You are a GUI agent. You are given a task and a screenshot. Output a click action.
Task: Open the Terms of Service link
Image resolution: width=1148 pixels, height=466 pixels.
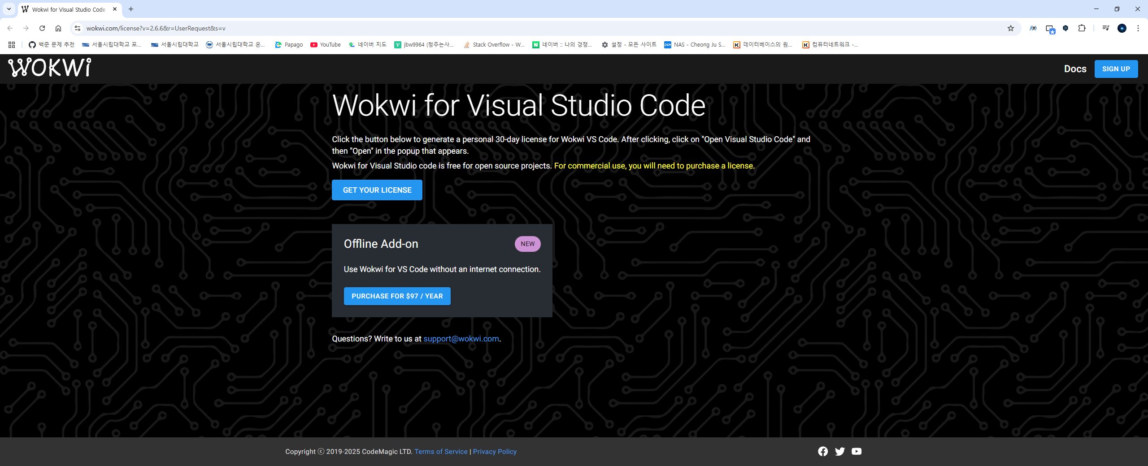(x=441, y=452)
